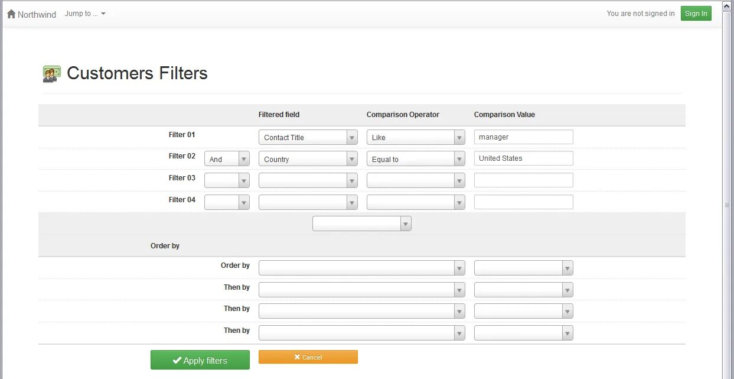Open the Filter 04 logical operator dropdown
This screenshot has height=379, width=734.
click(227, 202)
